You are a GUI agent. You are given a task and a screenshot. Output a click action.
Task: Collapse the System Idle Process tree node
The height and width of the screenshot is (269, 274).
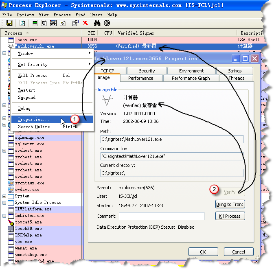[x=4, y=203]
